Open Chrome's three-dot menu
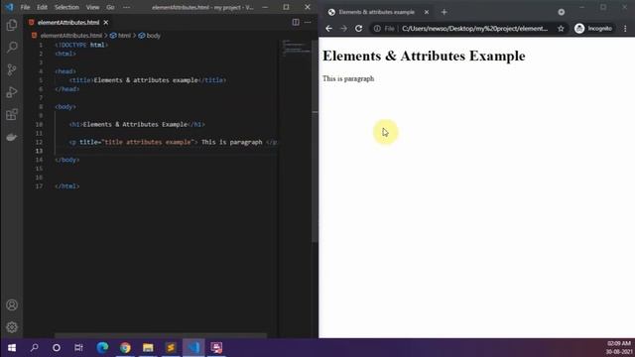Screen dimensions: 635x357 [625, 29]
